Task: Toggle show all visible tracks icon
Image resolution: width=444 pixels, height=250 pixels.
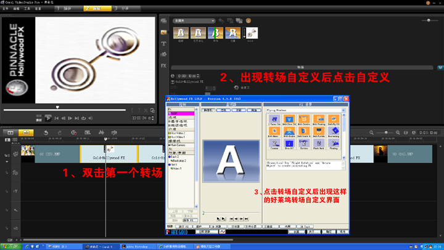Action: 7,140
